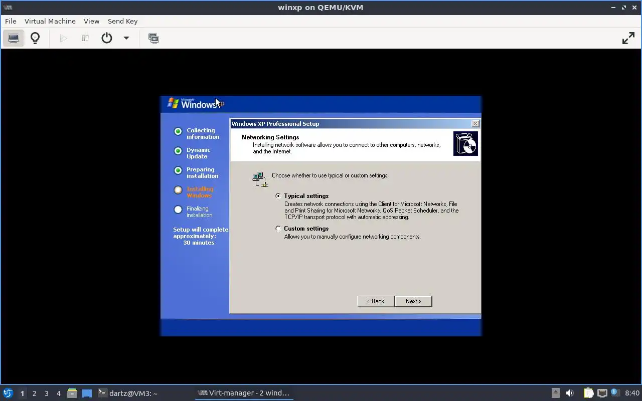Switch to workspace 4
Screen dimensions: 642x401
(x=58, y=393)
